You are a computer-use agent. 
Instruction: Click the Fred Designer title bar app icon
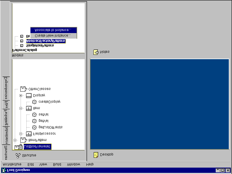(4, 170)
